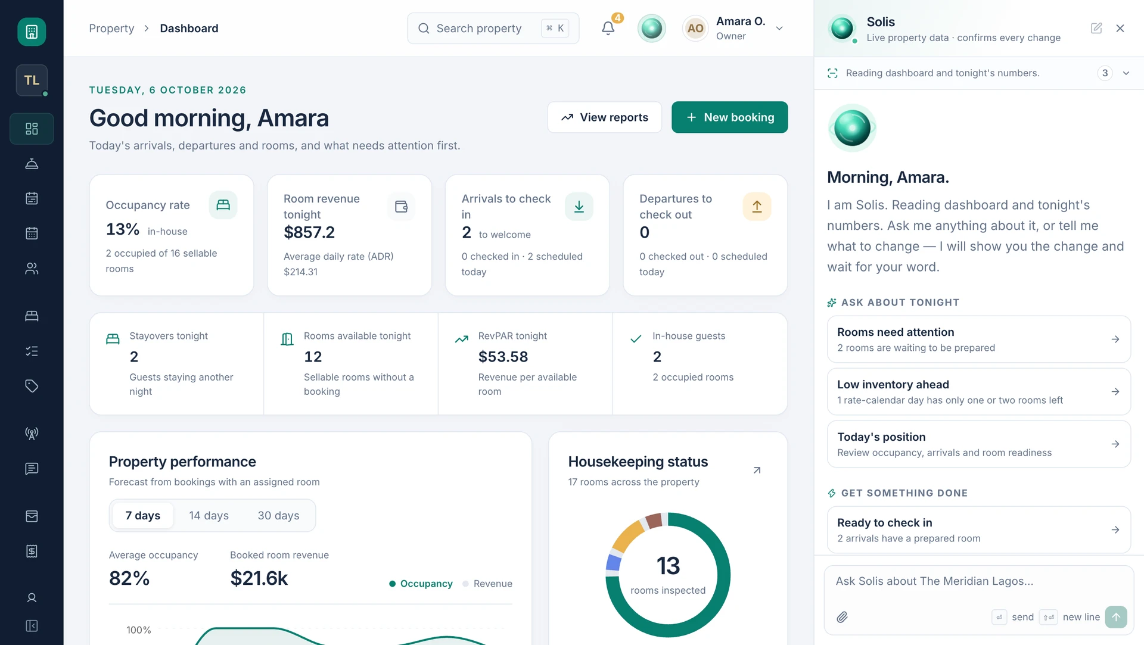Expand the Reading dashboard steps chevron
This screenshot has height=645, width=1144.
[1126, 73]
